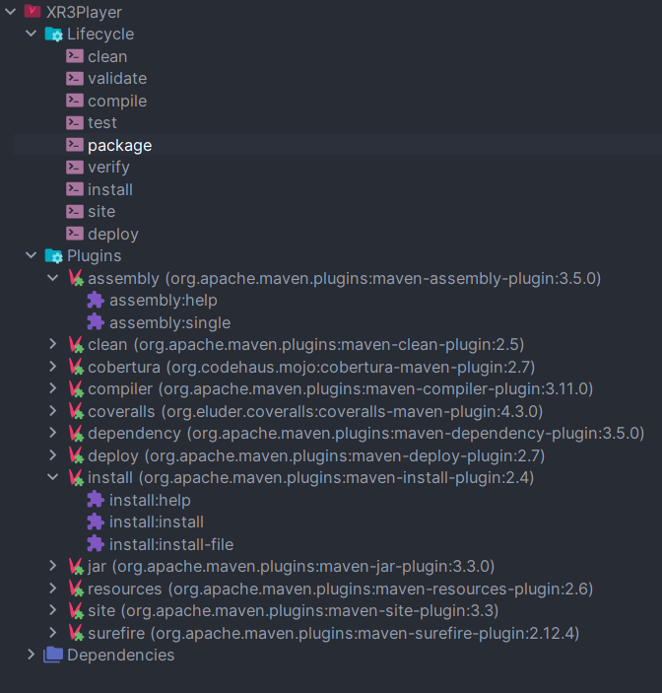Expand the Dependencies node
This screenshot has height=693, width=662.
(32, 655)
